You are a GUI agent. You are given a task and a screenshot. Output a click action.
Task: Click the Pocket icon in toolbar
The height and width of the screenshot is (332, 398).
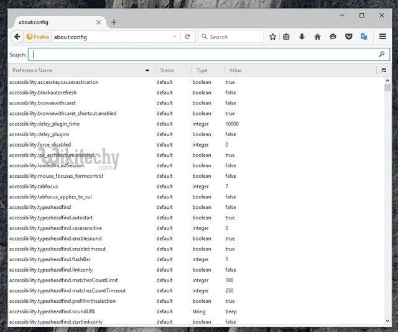(348, 37)
